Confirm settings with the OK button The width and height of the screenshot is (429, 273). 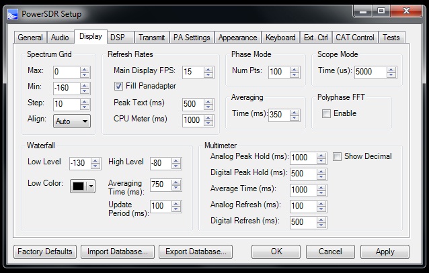(x=276, y=252)
